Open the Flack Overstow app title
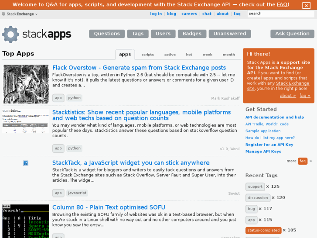Image resolution: width=317 pixels, height=238 pixels. pos(139,68)
